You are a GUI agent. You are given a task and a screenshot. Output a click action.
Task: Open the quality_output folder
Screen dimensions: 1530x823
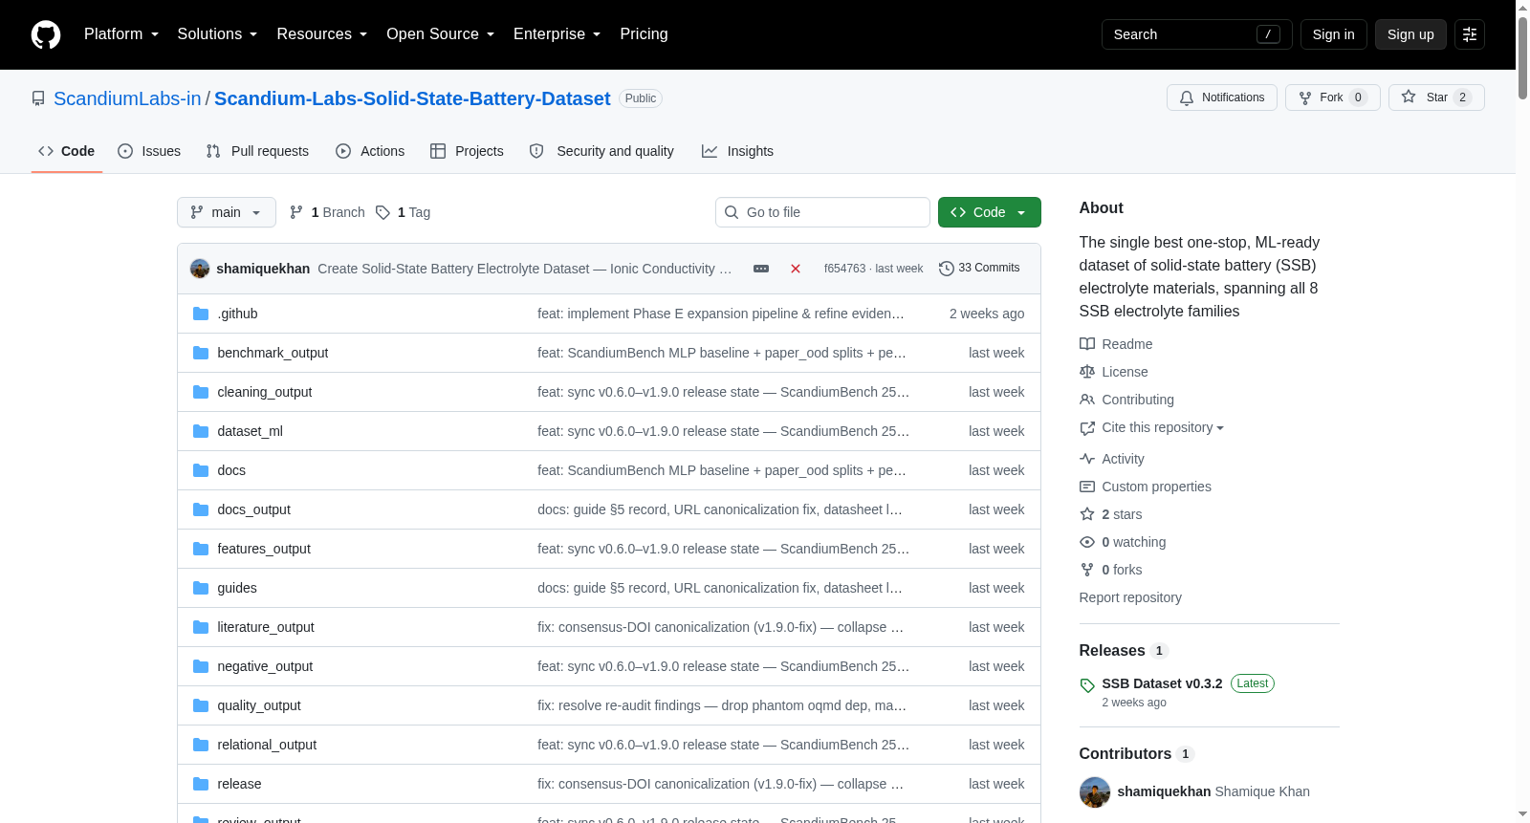tap(259, 705)
